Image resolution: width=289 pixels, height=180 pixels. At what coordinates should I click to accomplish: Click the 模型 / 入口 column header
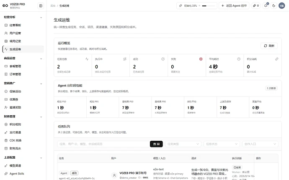point(159,158)
